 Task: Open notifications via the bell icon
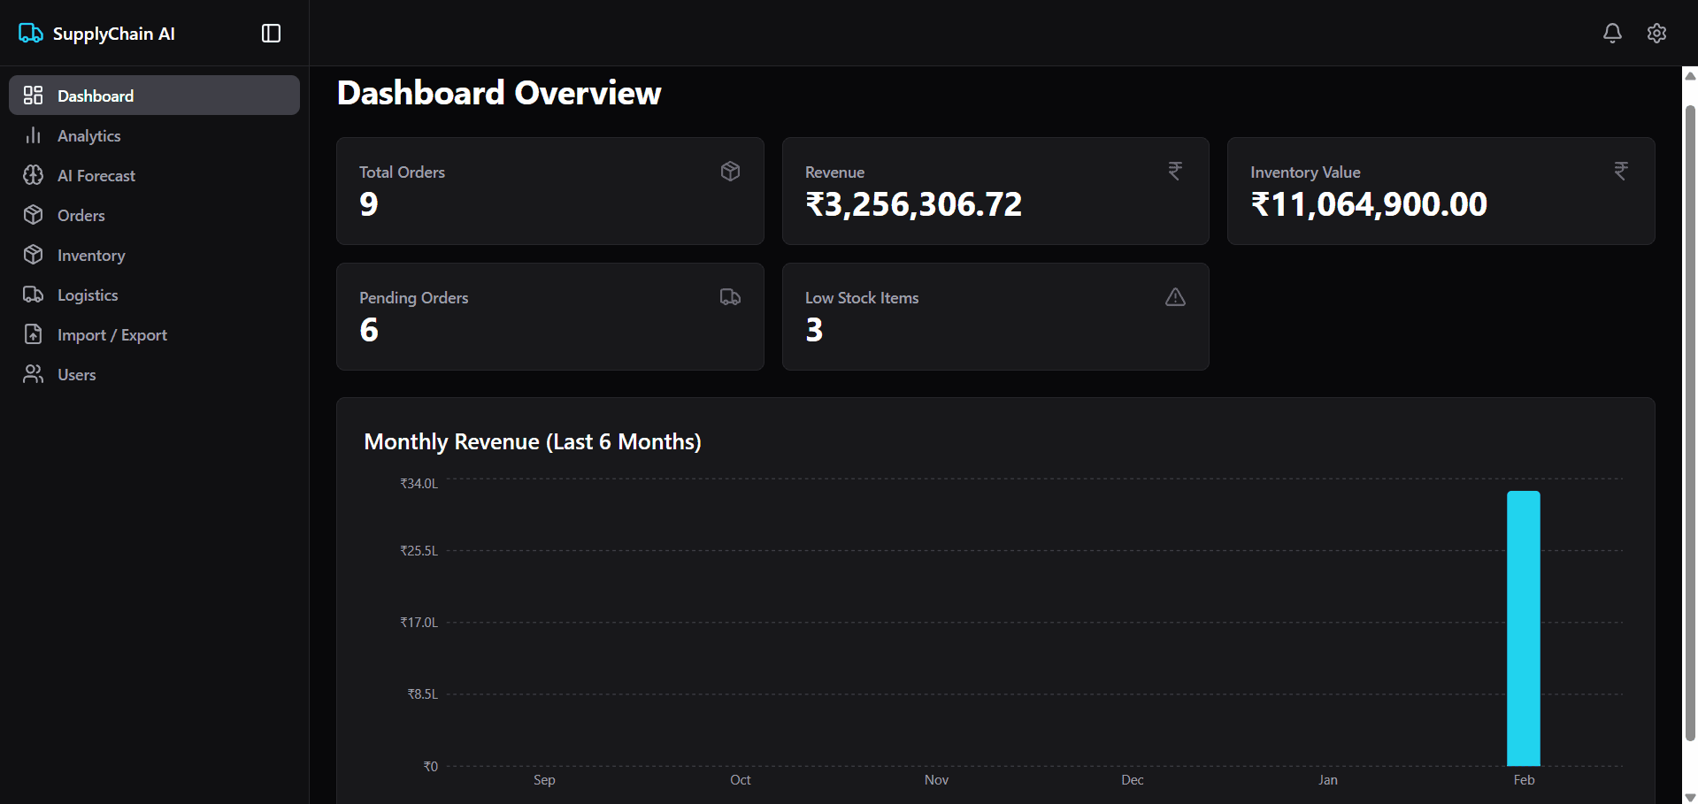(x=1612, y=33)
